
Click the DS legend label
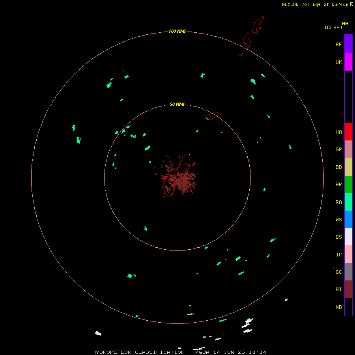pyautogui.click(x=338, y=237)
